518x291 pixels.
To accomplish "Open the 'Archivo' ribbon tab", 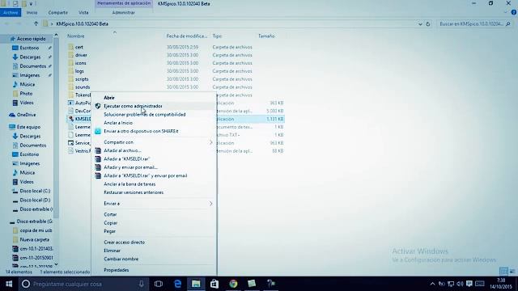I will click(11, 13).
